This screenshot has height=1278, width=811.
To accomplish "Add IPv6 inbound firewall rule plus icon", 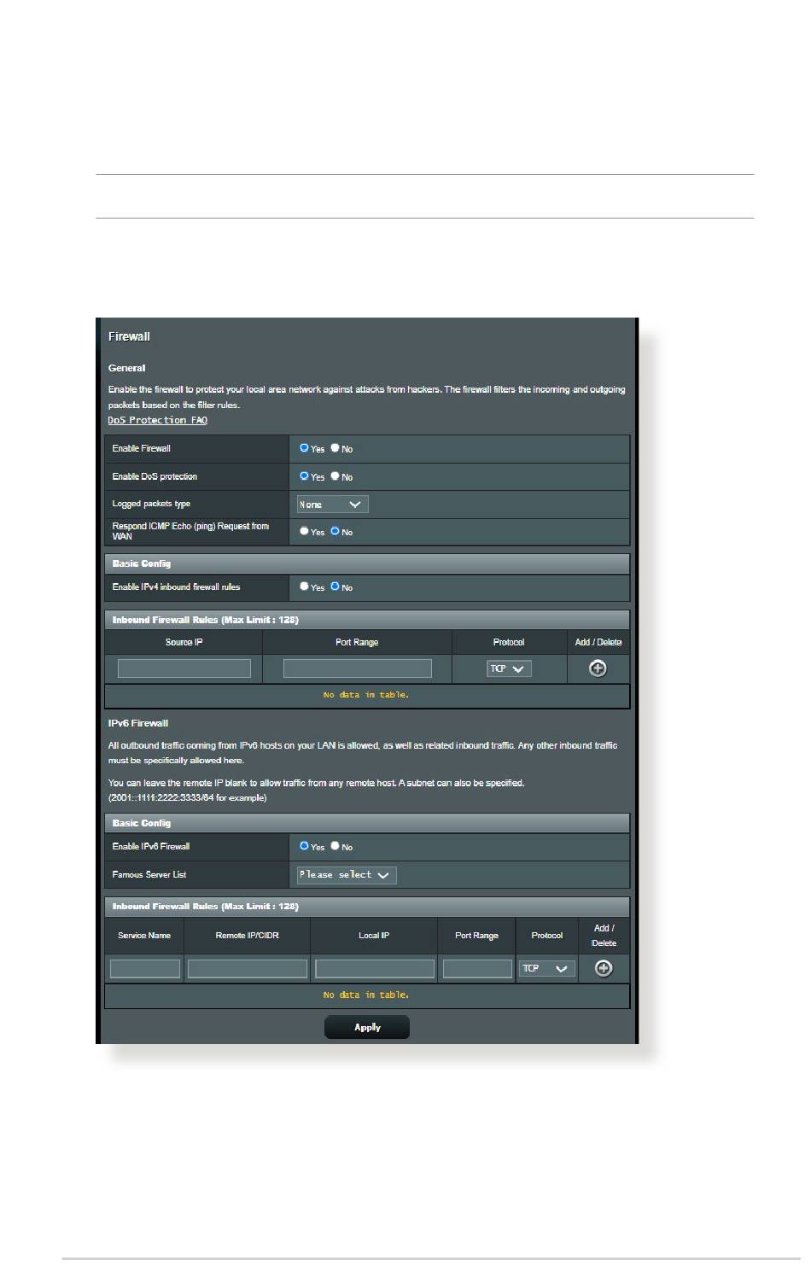I will click(x=604, y=968).
